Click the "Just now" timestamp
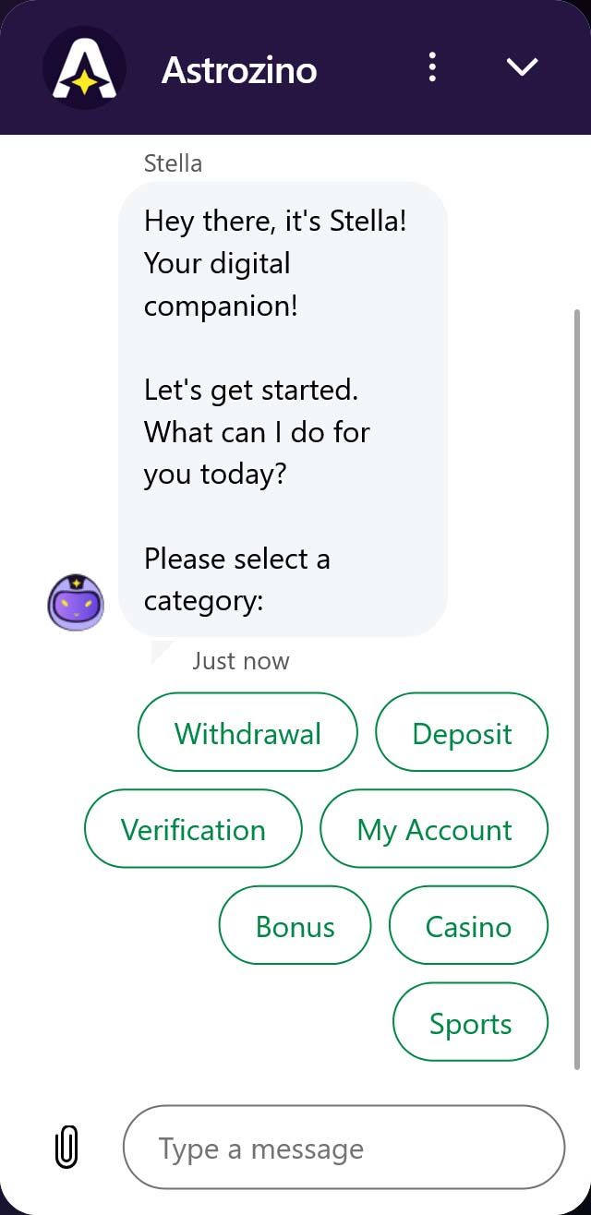The image size is (591, 1215). (x=241, y=661)
